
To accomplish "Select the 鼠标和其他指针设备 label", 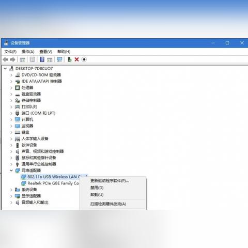I will click(x=39, y=158).
